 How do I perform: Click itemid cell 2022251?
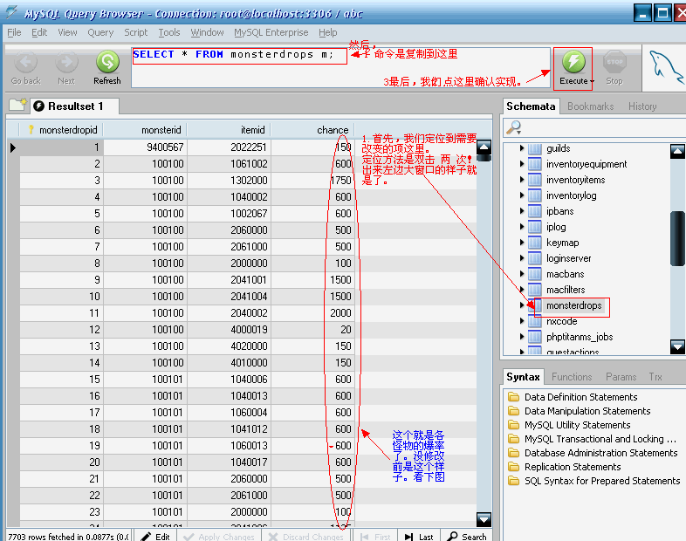tap(230, 147)
